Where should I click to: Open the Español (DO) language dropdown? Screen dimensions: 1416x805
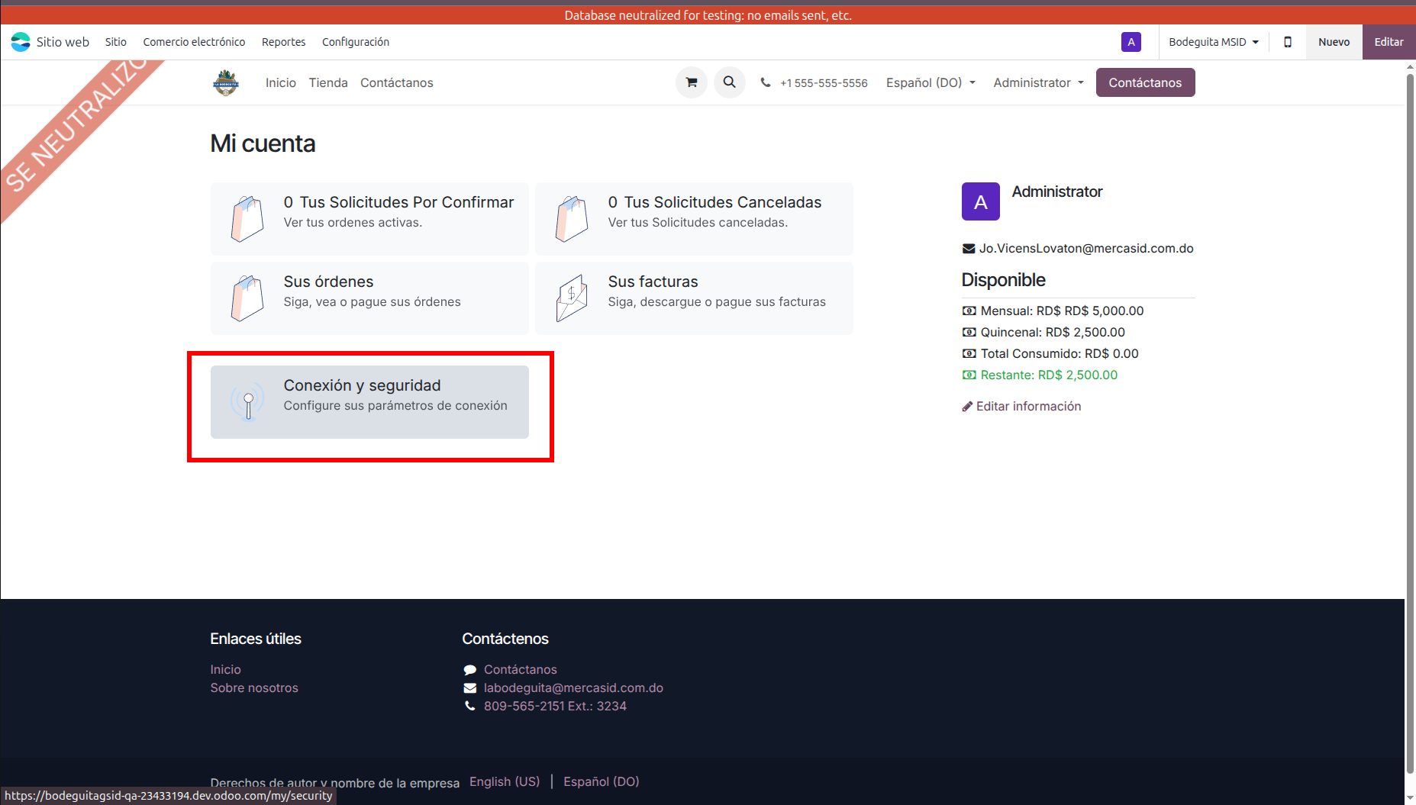coord(930,82)
